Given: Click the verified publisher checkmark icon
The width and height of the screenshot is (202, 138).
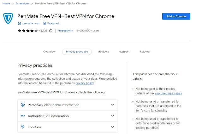Looking at the screenshot, I should (x=19, y=24).
